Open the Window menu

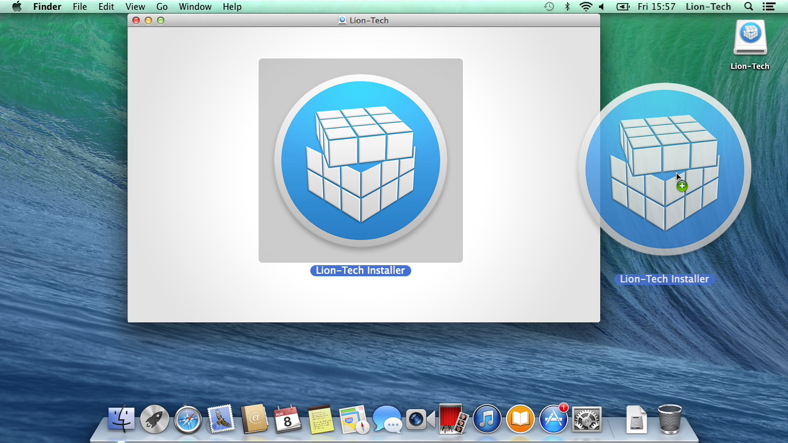click(195, 7)
